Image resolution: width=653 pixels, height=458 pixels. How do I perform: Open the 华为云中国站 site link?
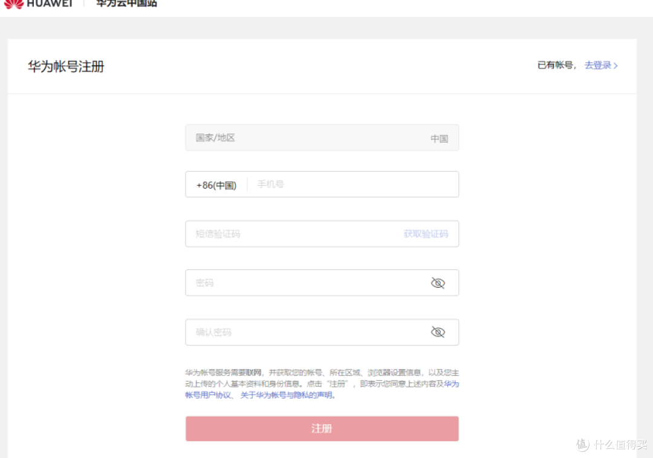pos(126,4)
